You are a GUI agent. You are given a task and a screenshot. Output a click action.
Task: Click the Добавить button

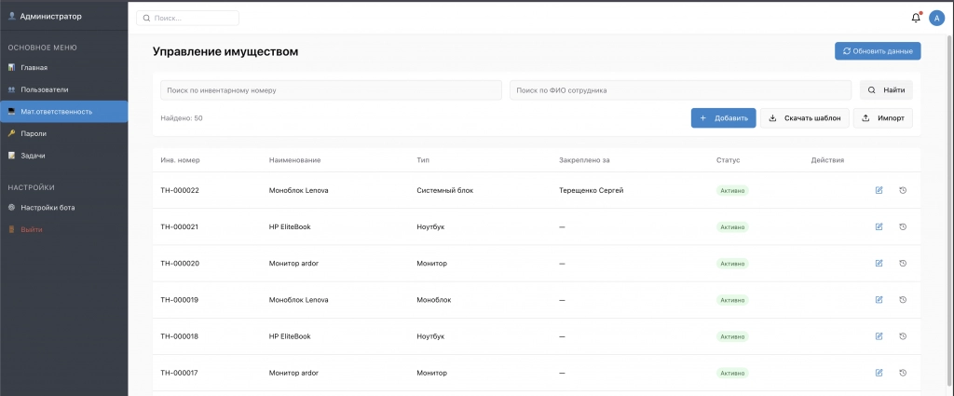(723, 118)
